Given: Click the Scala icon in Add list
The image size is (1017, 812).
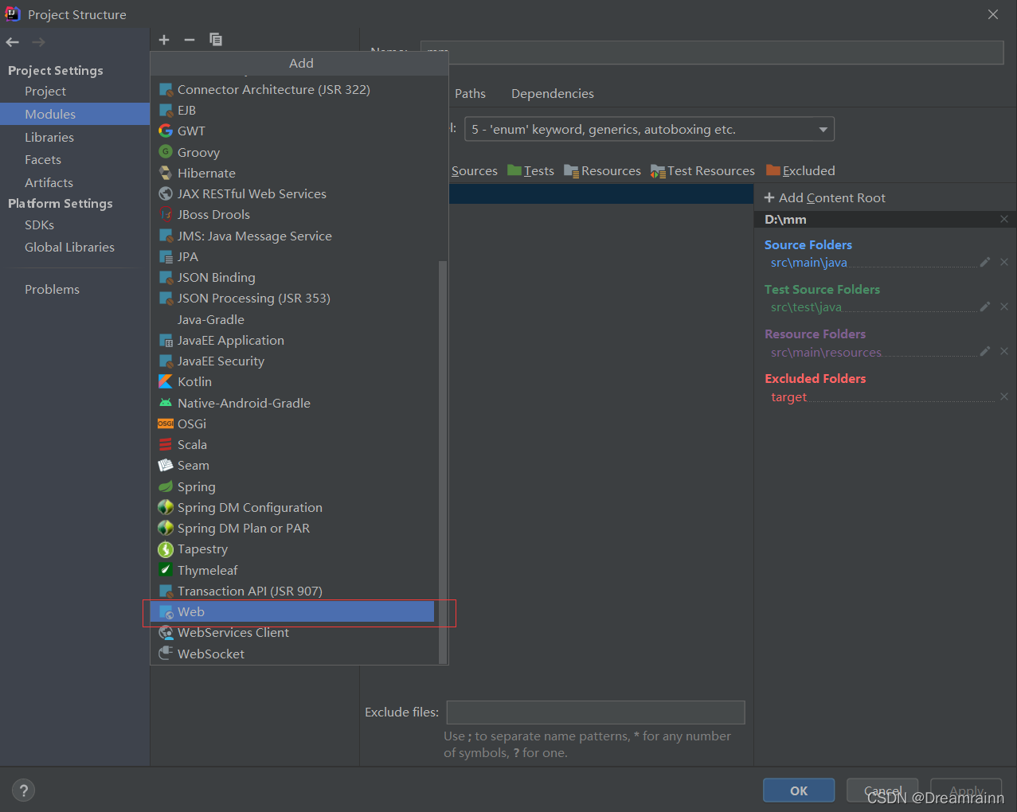Looking at the screenshot, I should [x=166, y=444].
